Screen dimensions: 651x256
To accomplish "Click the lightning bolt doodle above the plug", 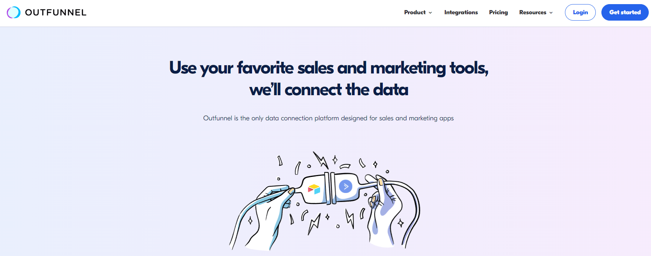I will tap(321, 160).
